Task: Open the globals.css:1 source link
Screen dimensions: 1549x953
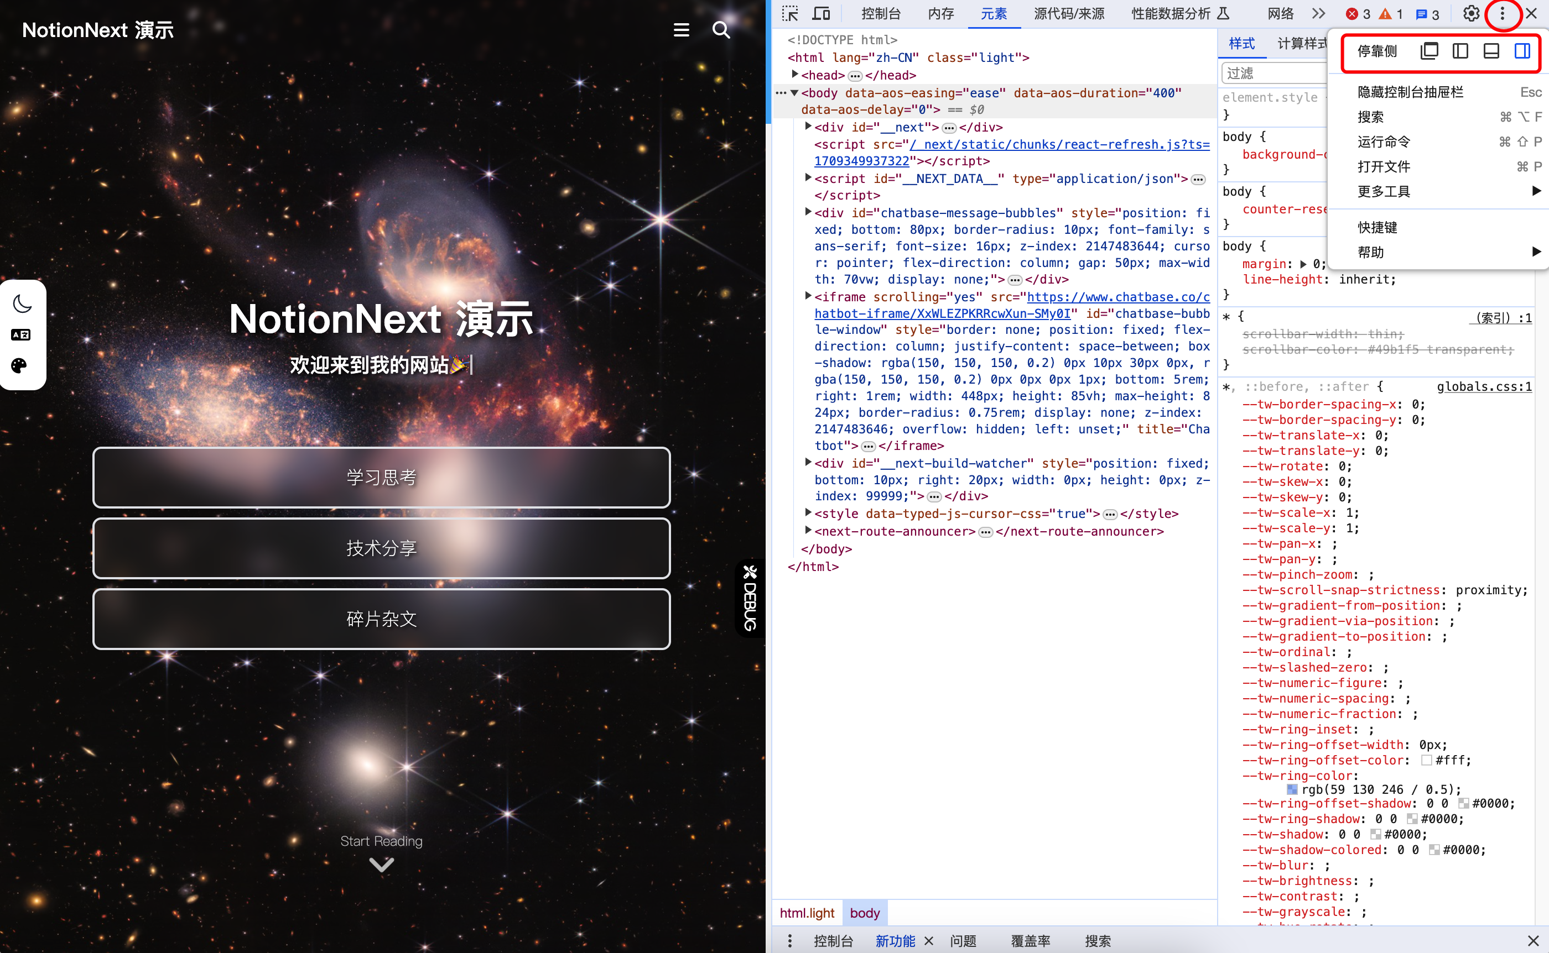Action: (x=1484, y=386)
